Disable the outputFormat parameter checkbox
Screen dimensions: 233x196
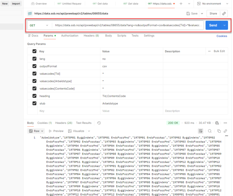[x=34, y=66]
